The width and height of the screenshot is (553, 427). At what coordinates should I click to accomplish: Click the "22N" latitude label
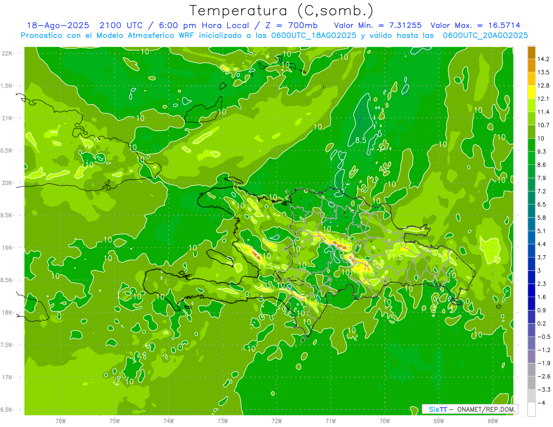6,53
